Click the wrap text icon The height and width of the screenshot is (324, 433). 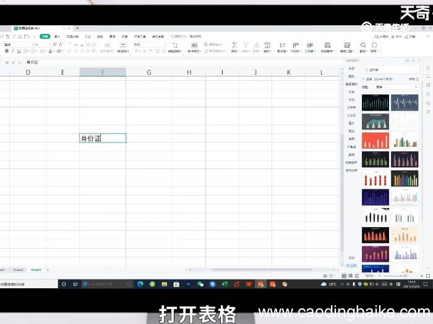click(123, 47)
